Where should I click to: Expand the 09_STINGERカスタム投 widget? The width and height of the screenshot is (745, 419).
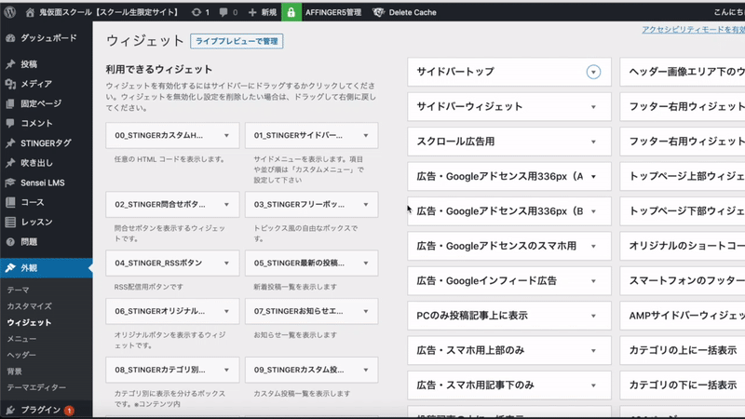[366, 370]
